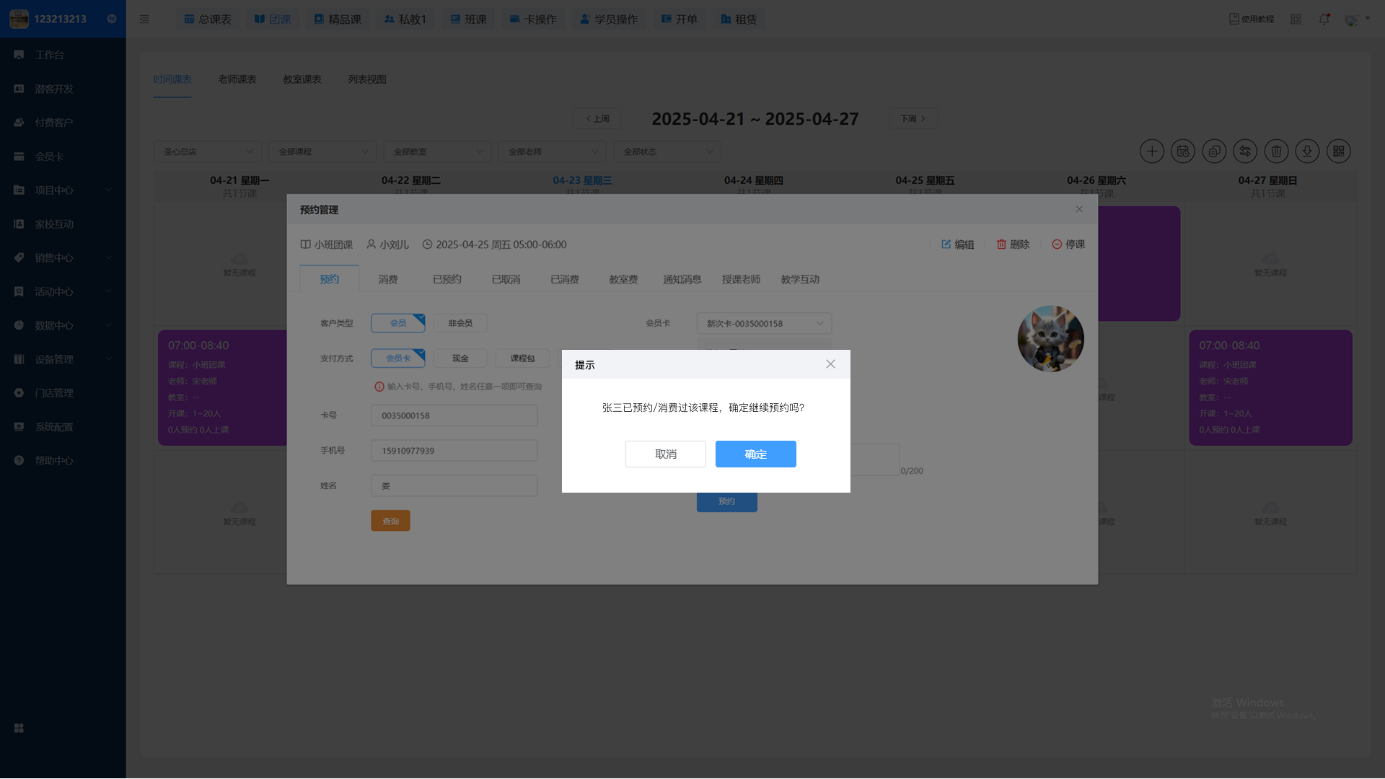Click the 手机号 input field
Screen dimensions: 1385x779
[x=454, y=451]
